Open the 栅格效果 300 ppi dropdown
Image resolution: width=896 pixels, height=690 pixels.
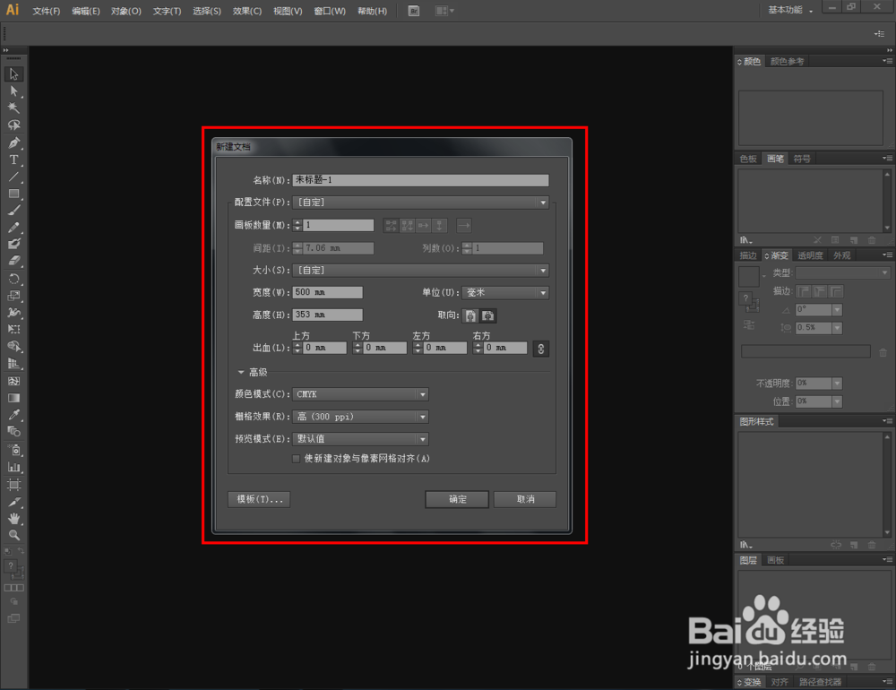coord(360,417)
